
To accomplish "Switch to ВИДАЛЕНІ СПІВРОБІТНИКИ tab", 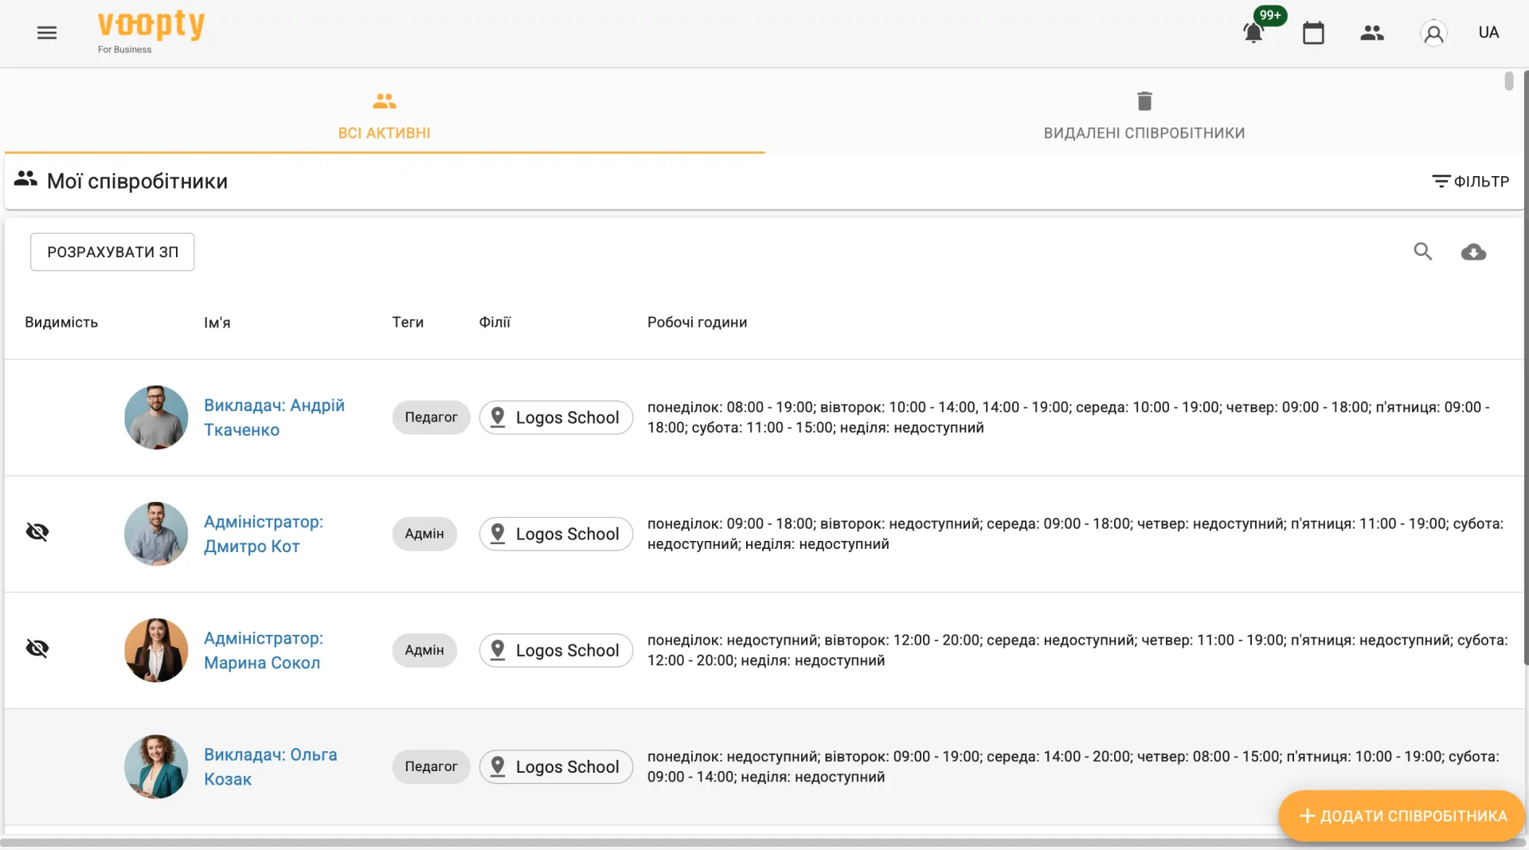I will point(1144,116).
